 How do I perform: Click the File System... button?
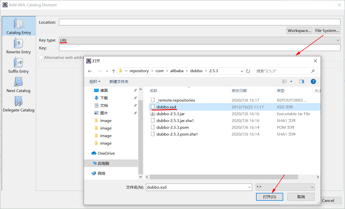327,30
